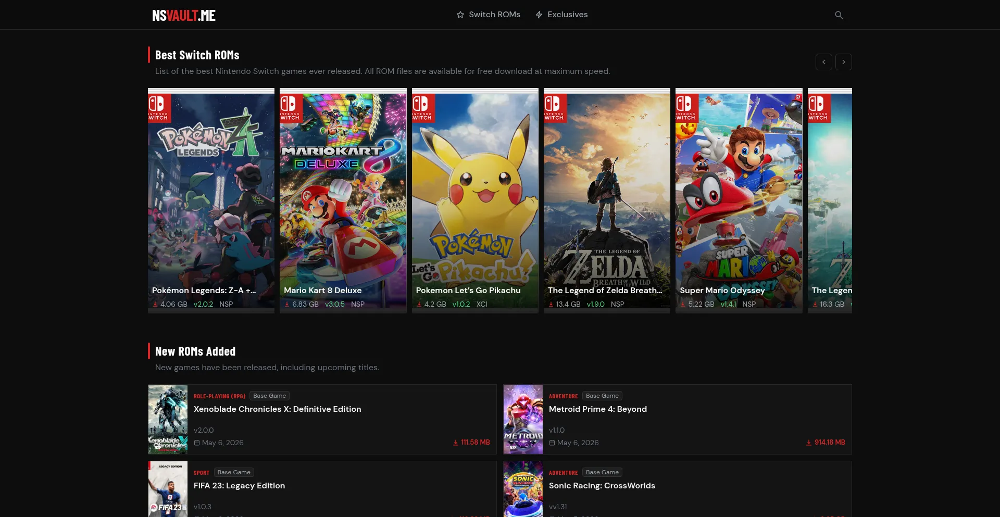Screen dimensions: 1000x517
Task: Click download icon beside 914.18 MB
Action: (x=809, y=443)
